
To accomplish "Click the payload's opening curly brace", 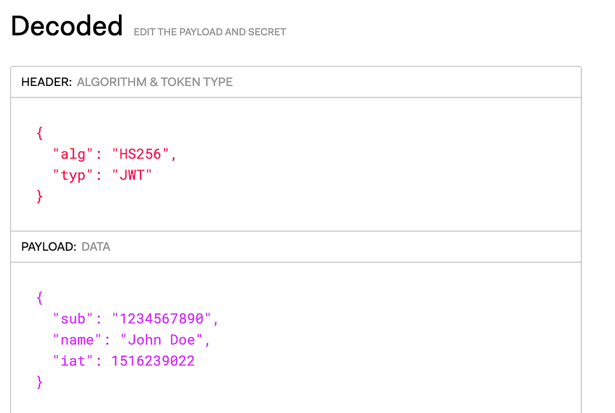I will click(40, 298).
